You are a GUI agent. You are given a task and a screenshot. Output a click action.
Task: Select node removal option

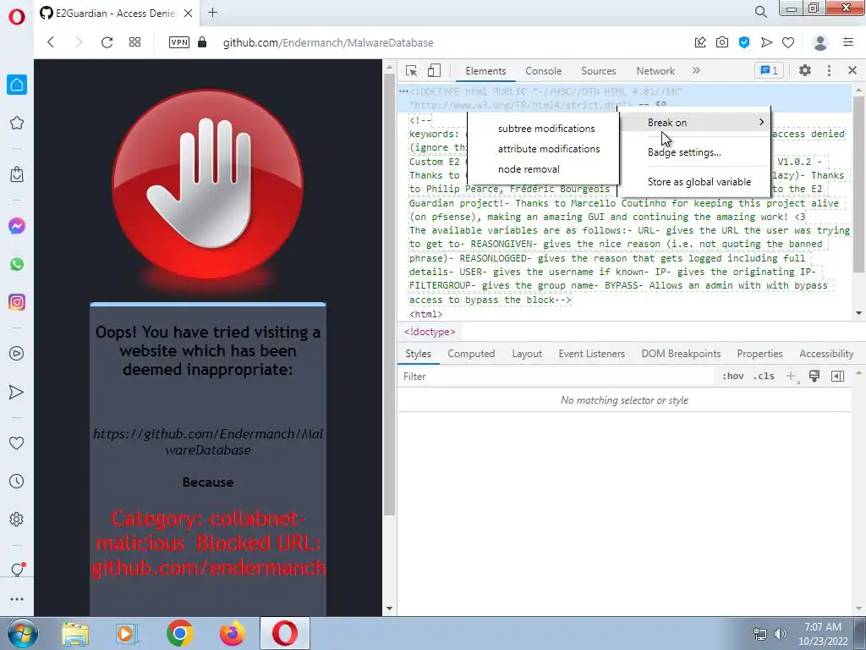coord(544,169)
